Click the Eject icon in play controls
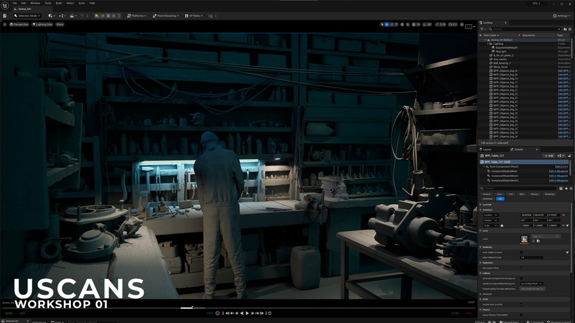The width and height of the screenshot is (575, 323). coord(114,16)
